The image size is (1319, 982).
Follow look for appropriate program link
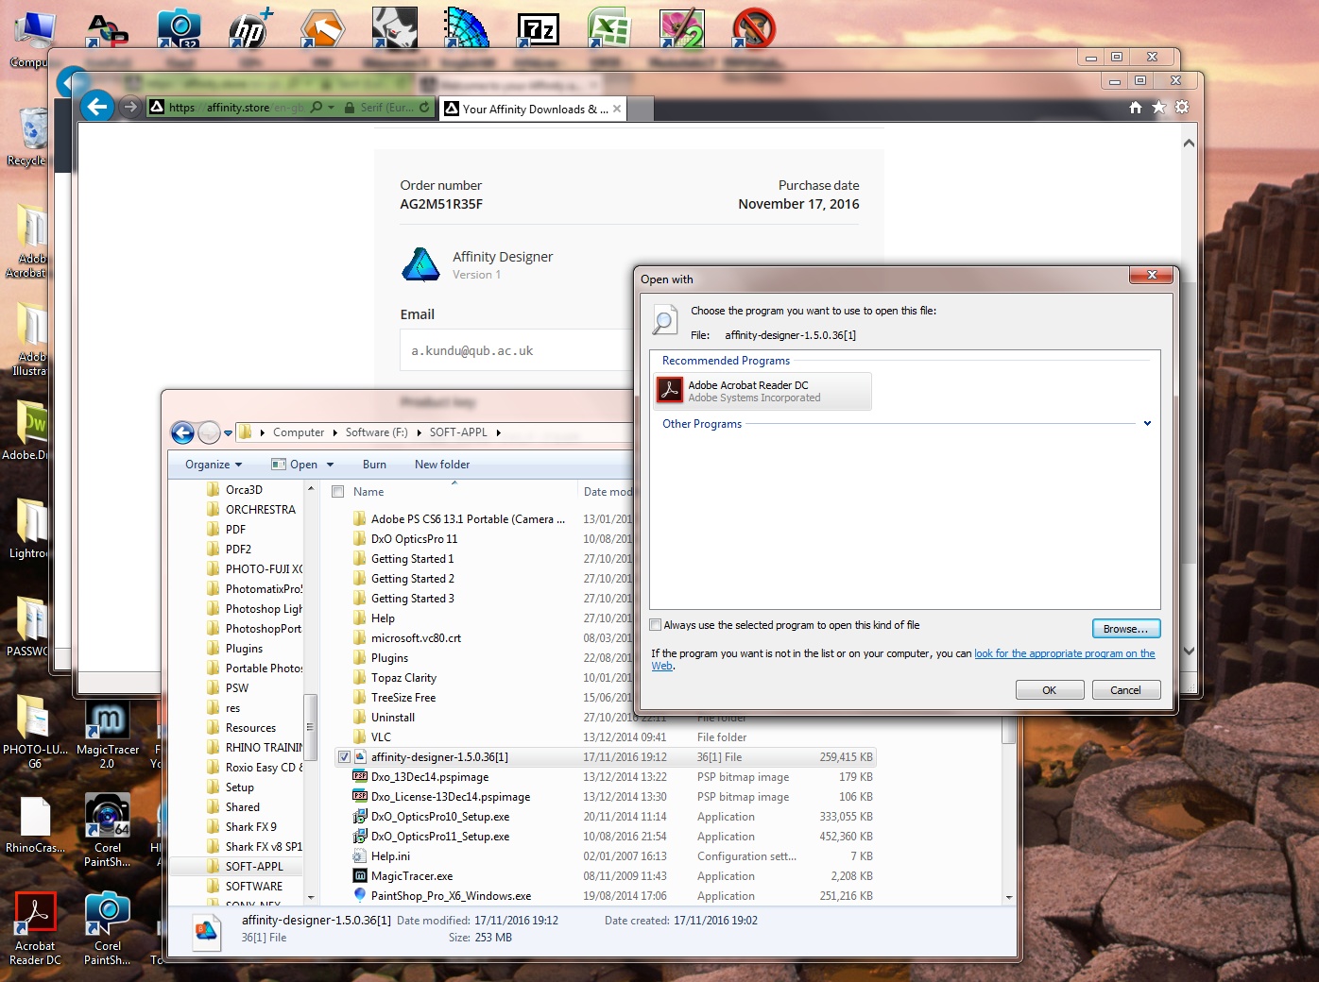(x=1064, y=653)
